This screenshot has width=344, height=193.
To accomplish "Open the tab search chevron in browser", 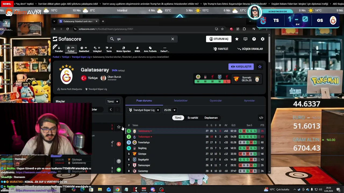I will click(54, 21).
